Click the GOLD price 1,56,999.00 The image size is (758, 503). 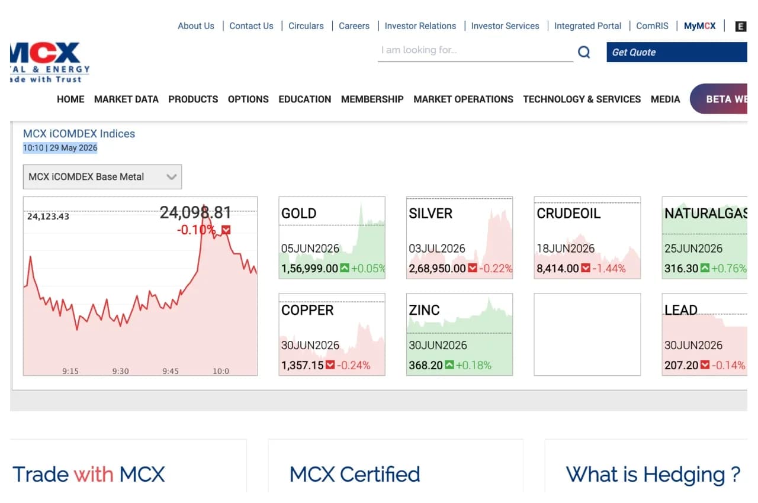[x=310, y=269]
